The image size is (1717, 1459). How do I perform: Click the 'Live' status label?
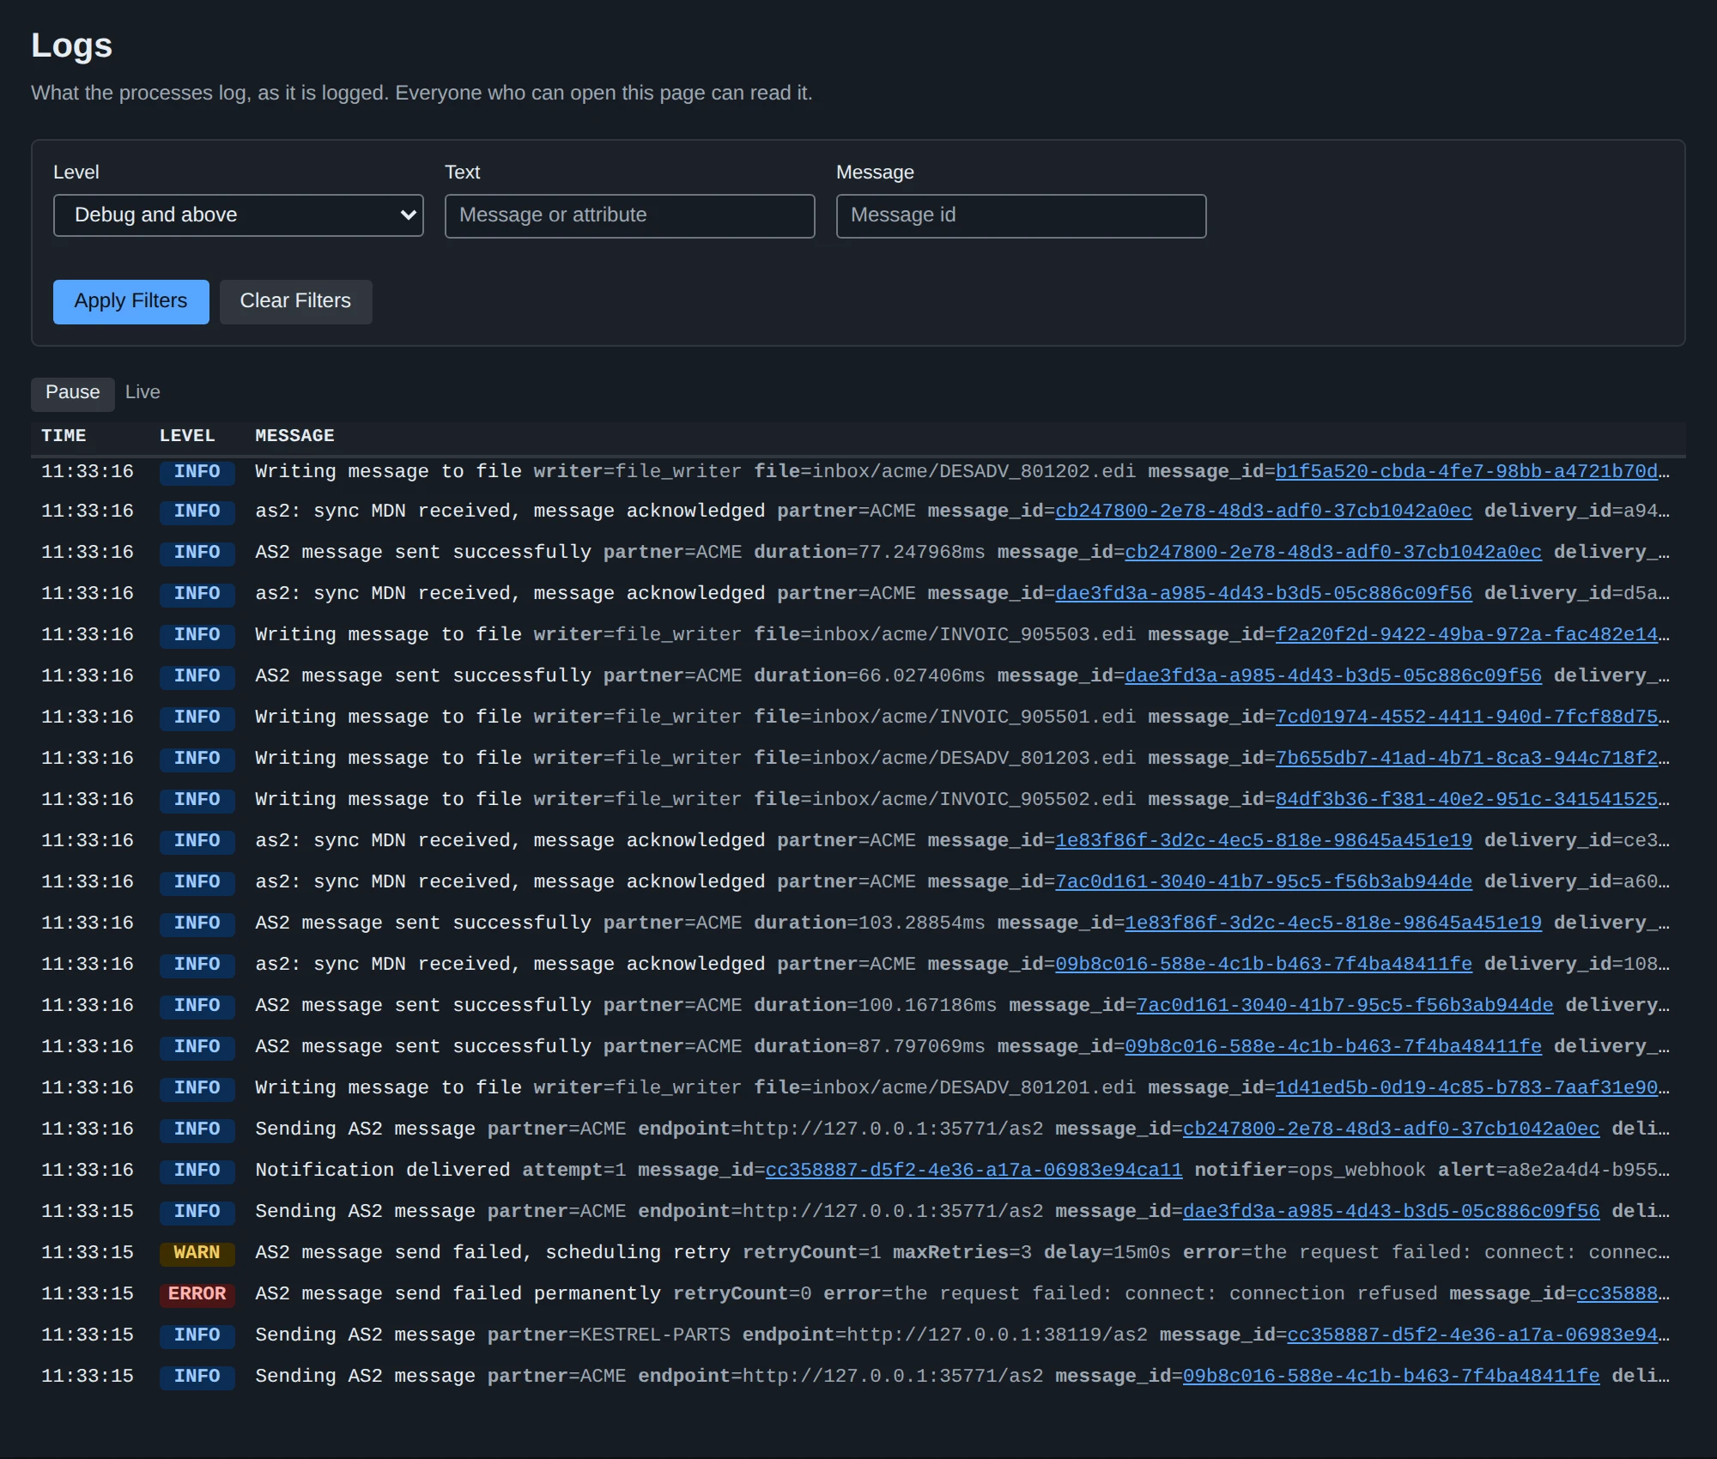click(x=143, y=392)
